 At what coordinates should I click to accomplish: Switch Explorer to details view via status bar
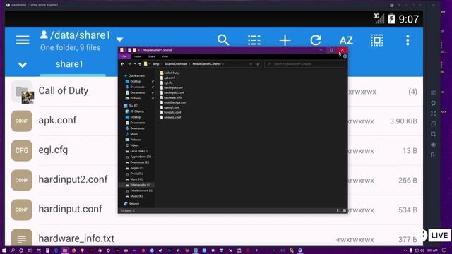pos(338,210)
